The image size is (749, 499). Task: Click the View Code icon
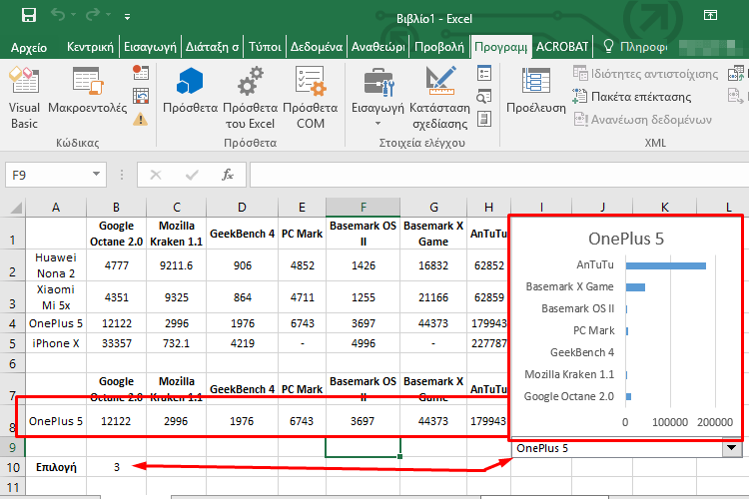(x=484, y=96)
